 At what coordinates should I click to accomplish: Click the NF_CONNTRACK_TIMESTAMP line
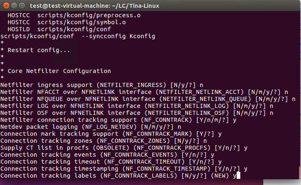tap(124, 169)
